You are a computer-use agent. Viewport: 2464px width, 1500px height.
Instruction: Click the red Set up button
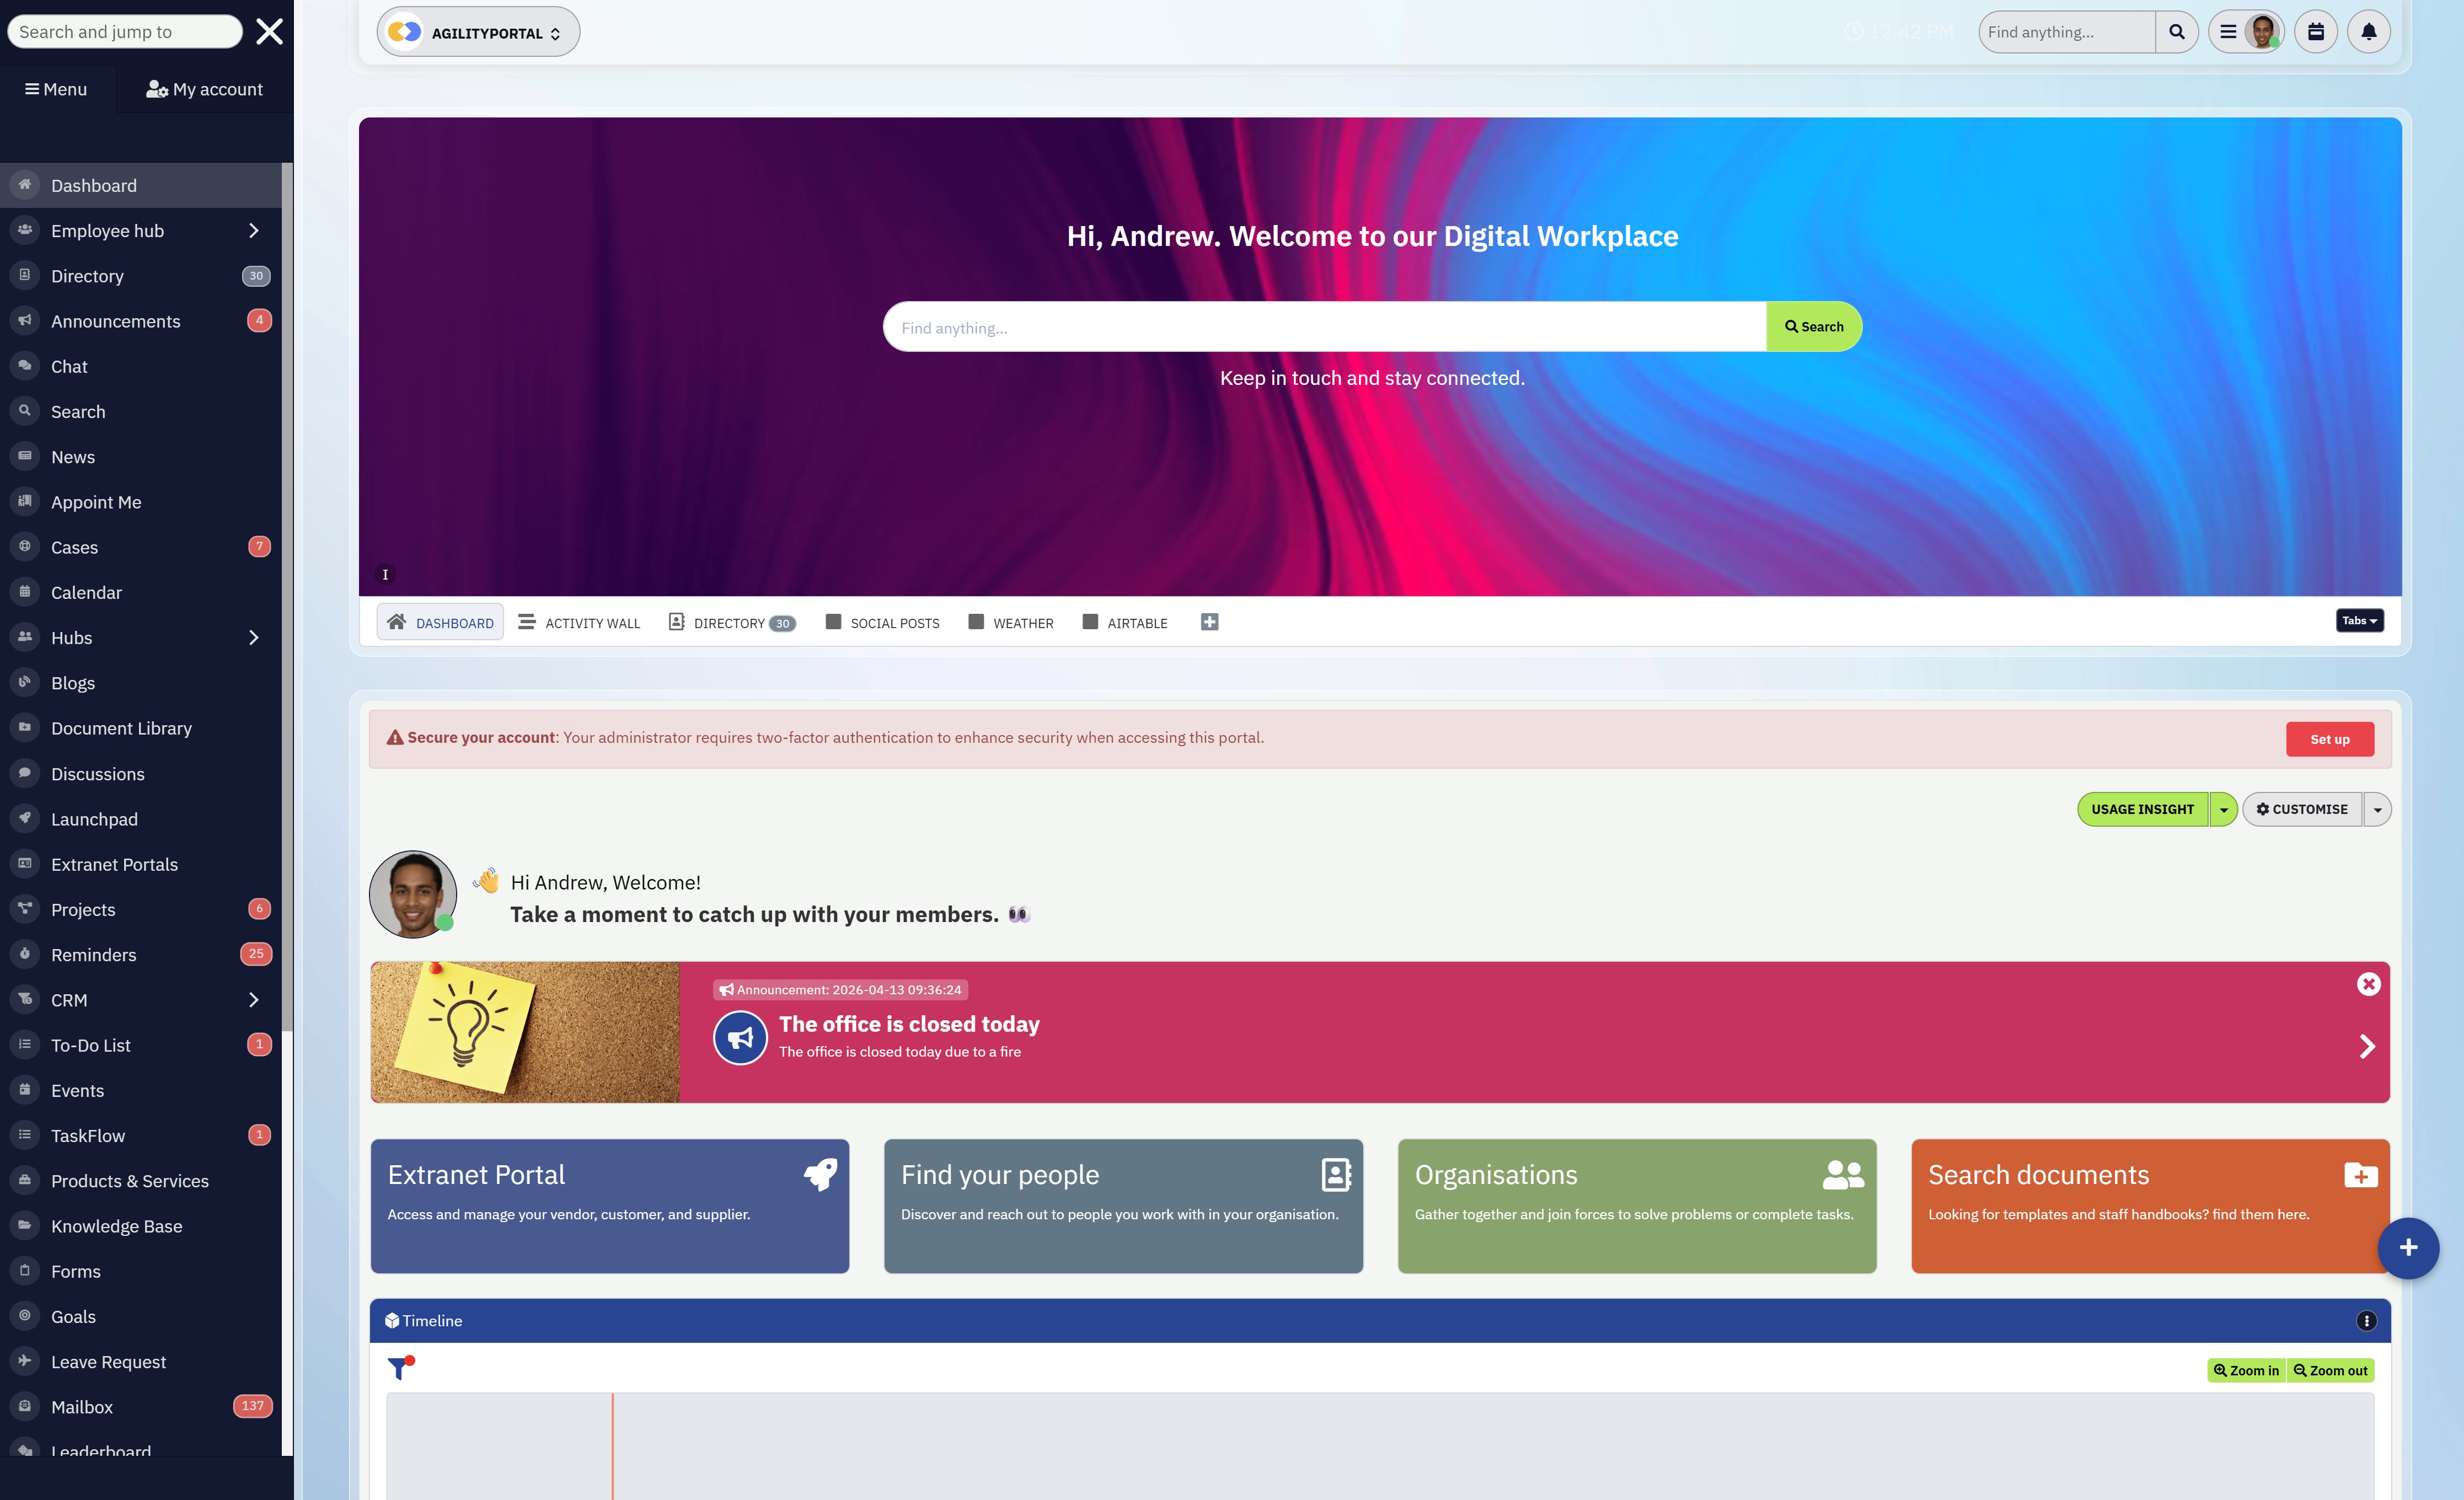click(x=2329, y=739)
